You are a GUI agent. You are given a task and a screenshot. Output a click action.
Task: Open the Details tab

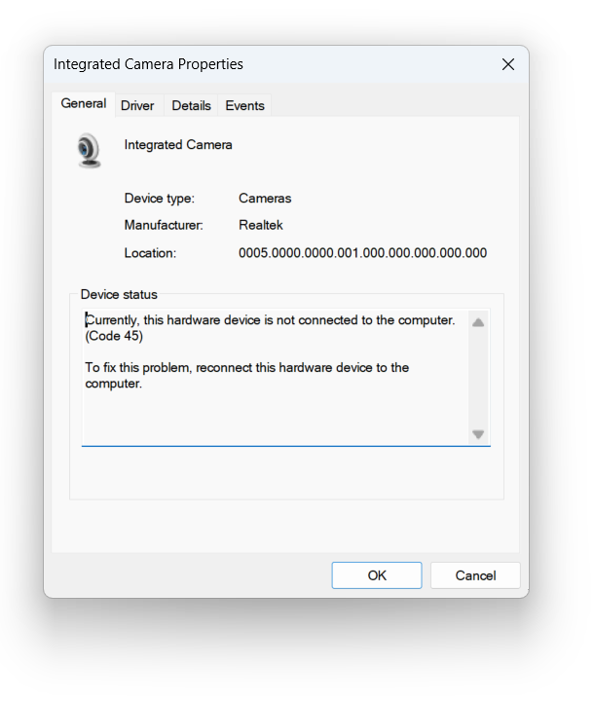(x=191, y=106)
